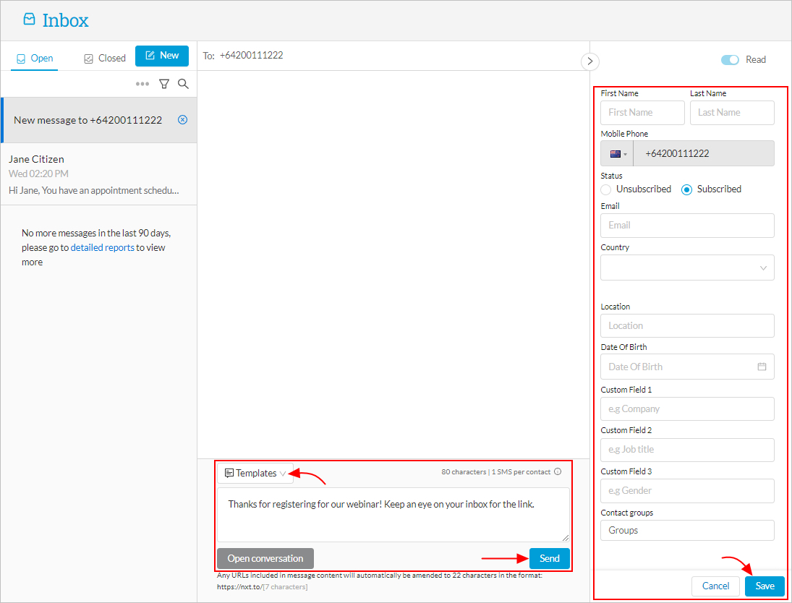Click into the message text area
792x603 pixels.
tap(393, 515)
